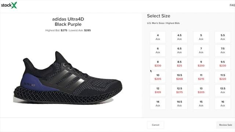Select size 7.5 Ask option
The image size is (235, 132).
pos(223,51)
